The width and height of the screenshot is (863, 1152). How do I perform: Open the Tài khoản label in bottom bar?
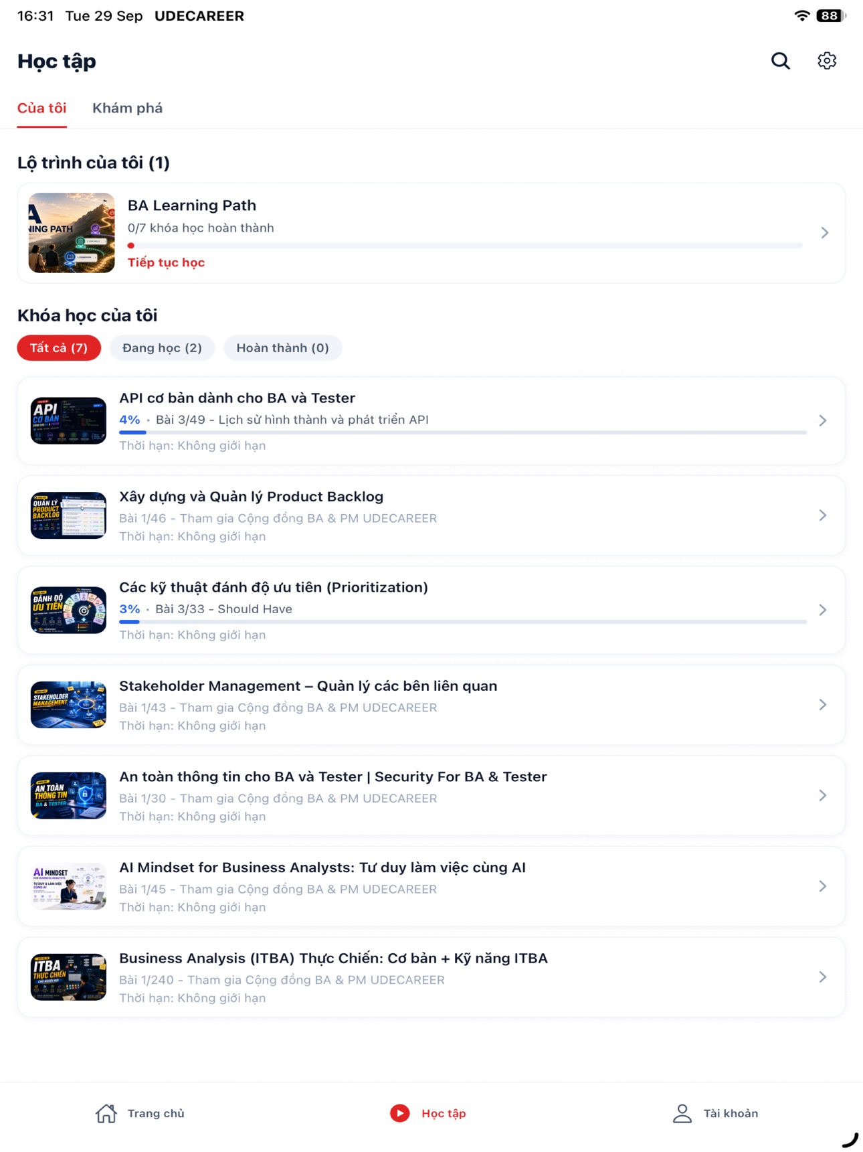tap(731, 1113)
